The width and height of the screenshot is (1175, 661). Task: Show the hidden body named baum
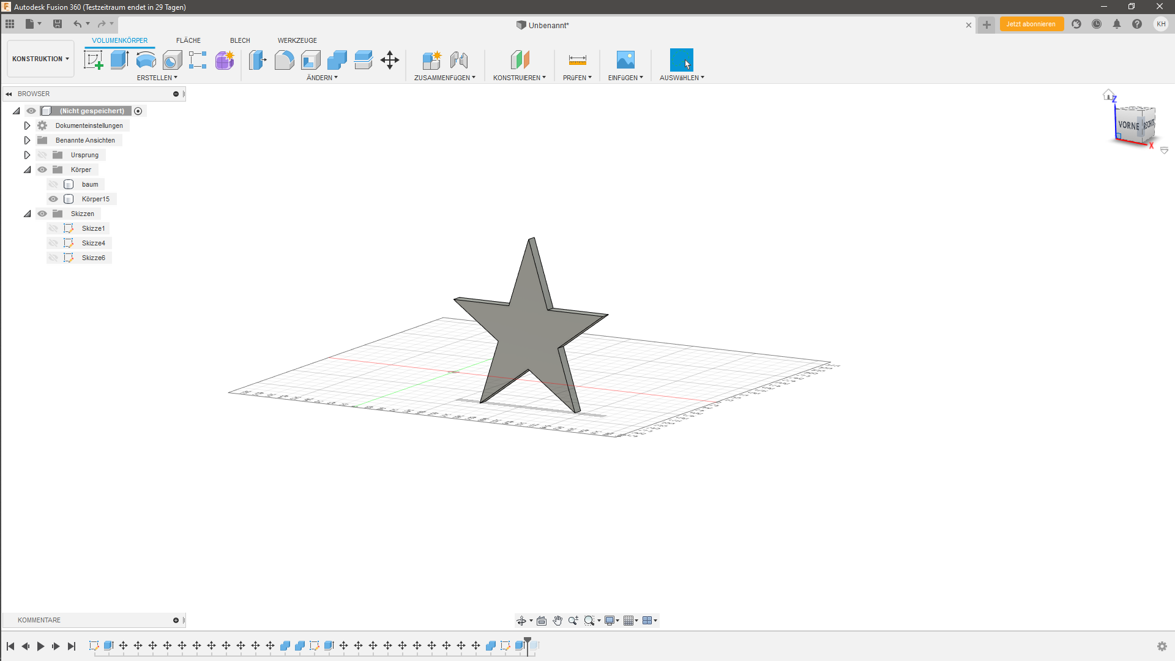tap(53, 184)
